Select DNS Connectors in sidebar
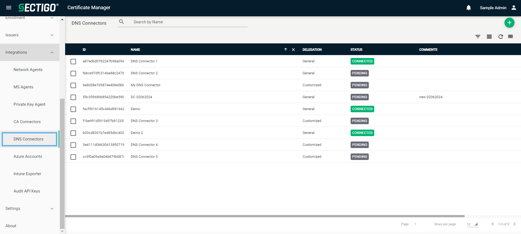 coord(30,139)
